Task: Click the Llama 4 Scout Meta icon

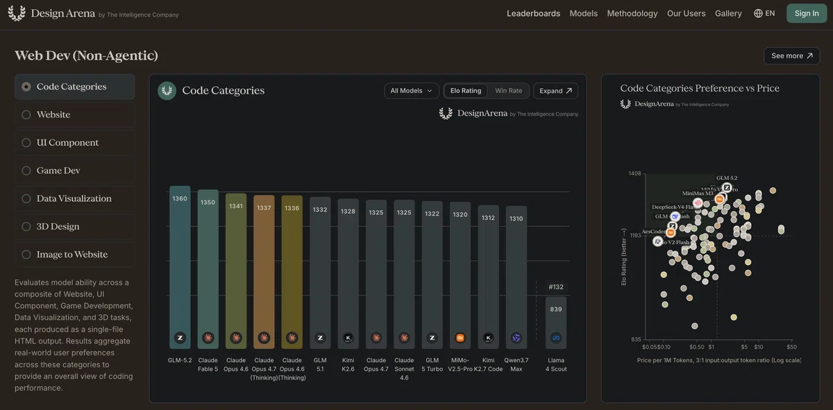Action: click(556, 338)
